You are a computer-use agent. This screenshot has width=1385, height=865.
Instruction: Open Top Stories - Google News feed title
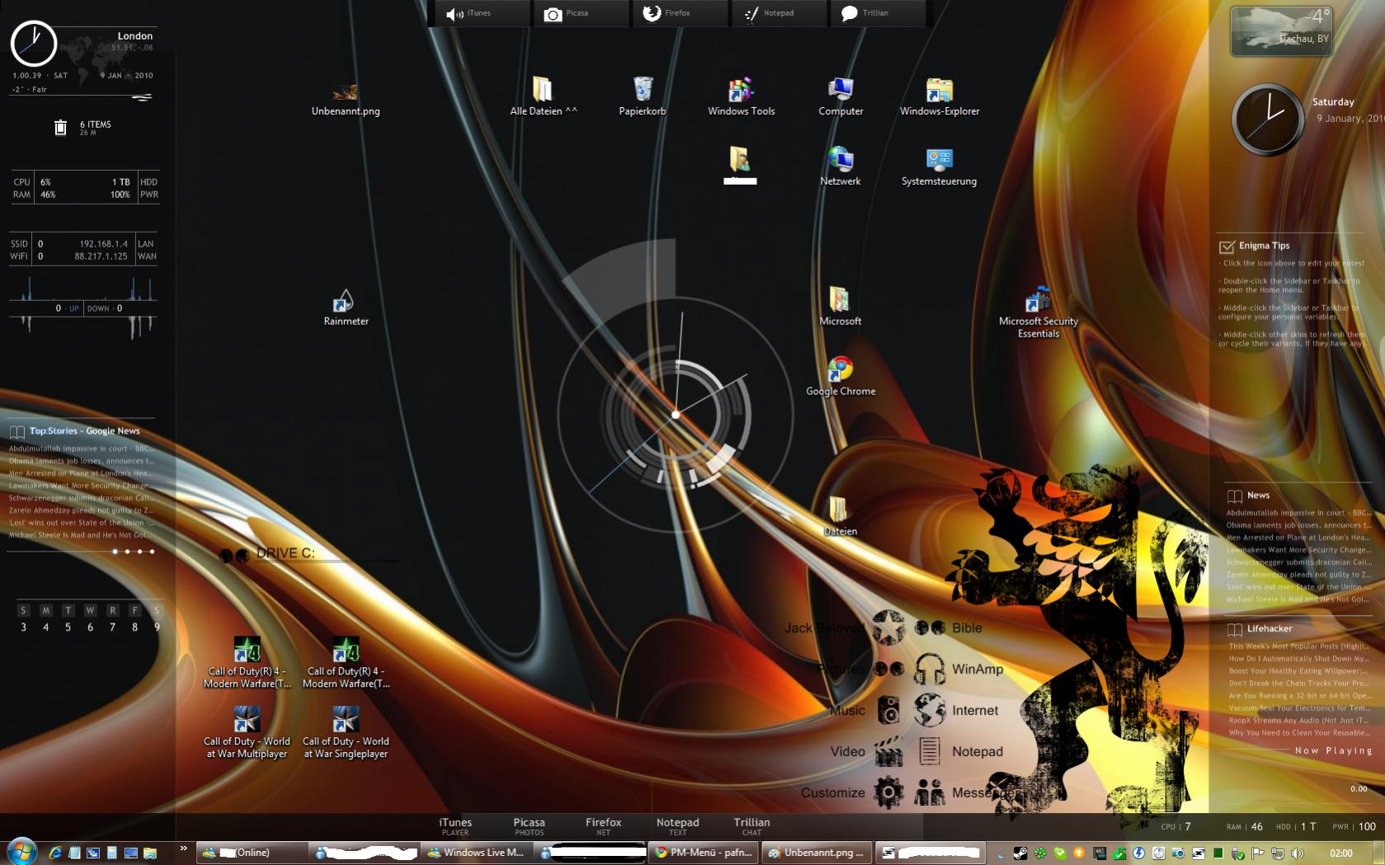tap(85, 431)
